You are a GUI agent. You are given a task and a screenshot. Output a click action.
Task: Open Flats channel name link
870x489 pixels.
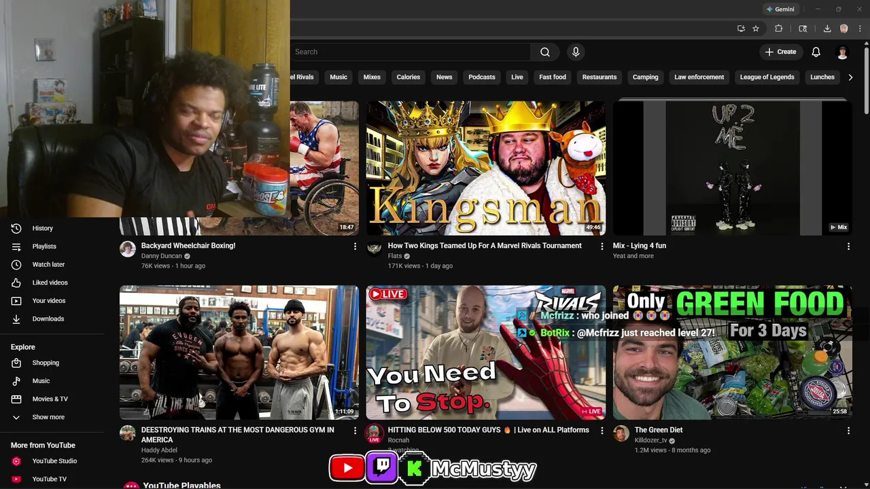pyautogui.click(x=395, y=256)
